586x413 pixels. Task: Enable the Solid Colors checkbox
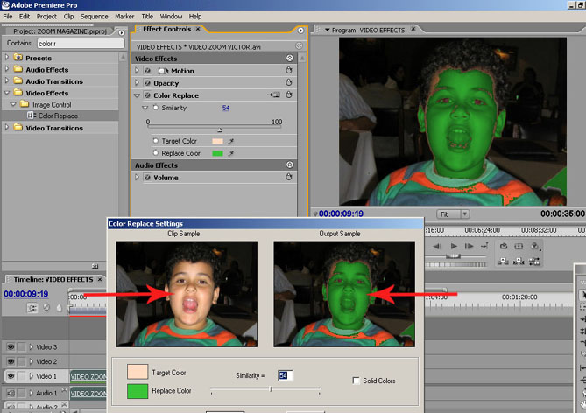click(x=356, y=381)
